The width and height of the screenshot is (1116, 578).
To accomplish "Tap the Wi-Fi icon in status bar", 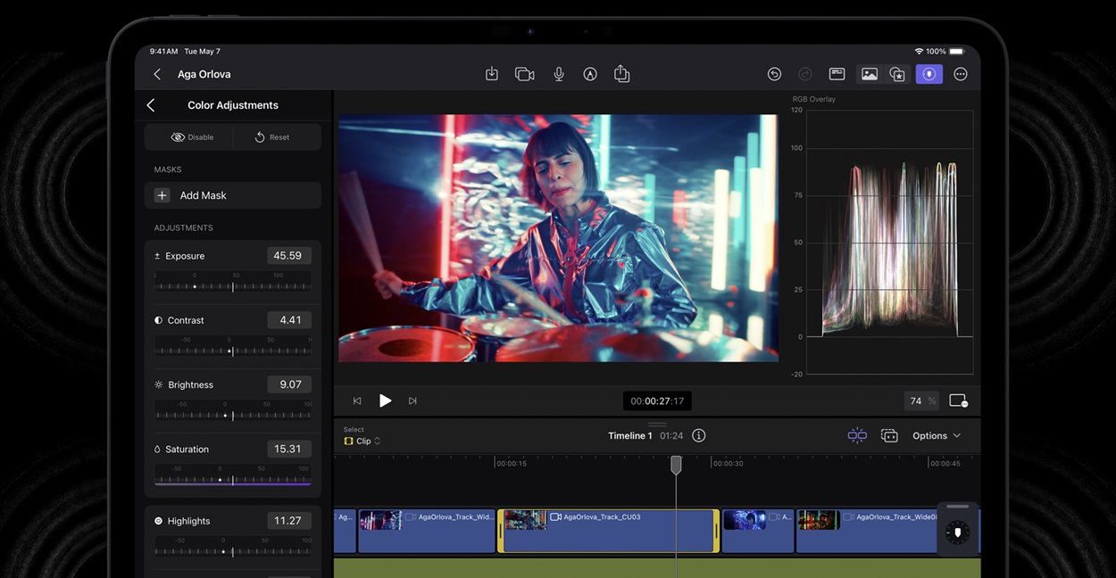I will click(919, 52).
